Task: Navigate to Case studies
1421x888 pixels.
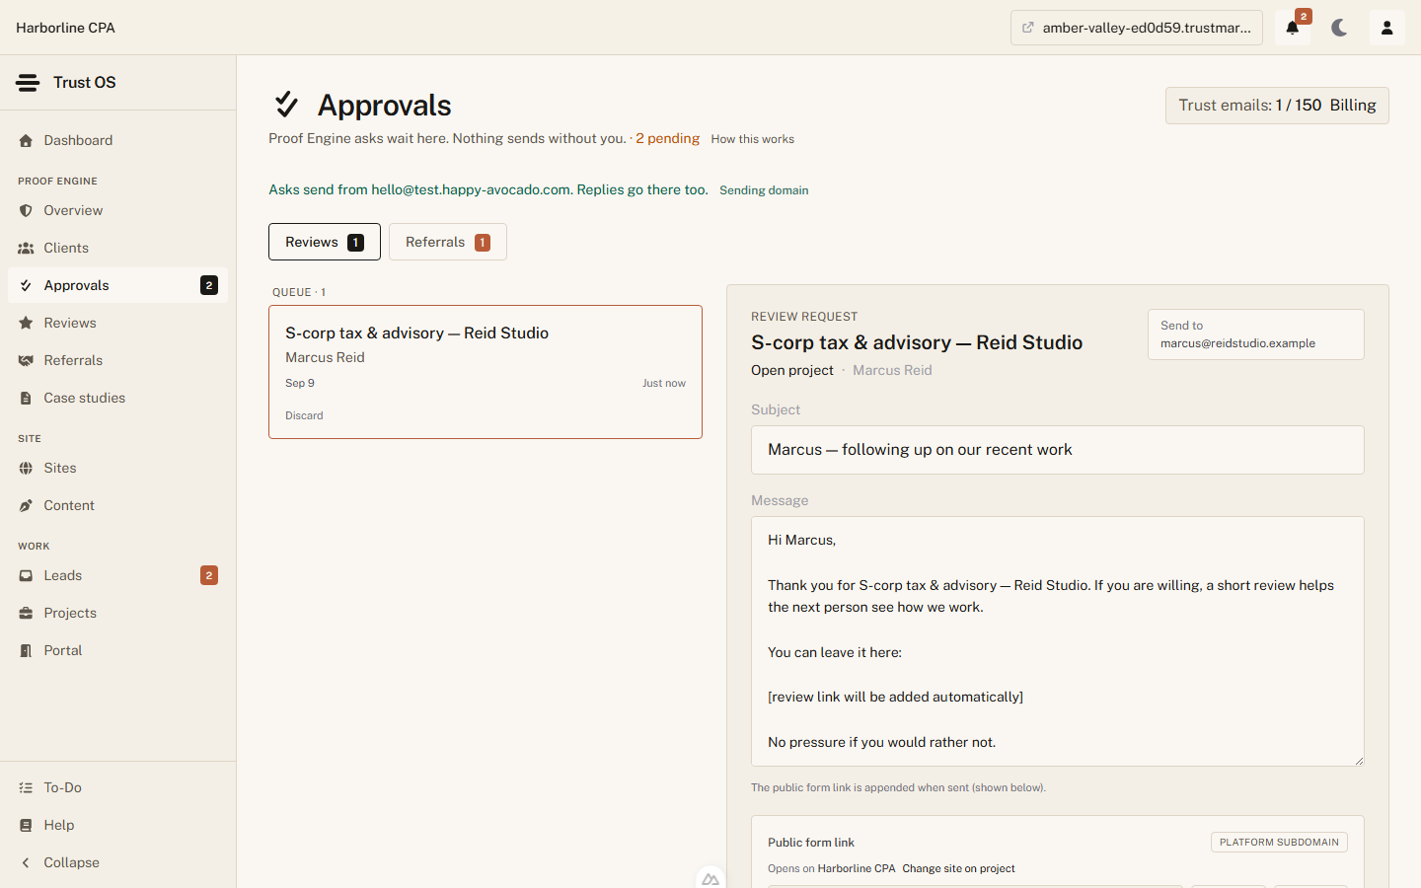Action: point(117,399)
